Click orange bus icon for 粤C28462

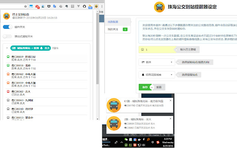coord(8,74)
